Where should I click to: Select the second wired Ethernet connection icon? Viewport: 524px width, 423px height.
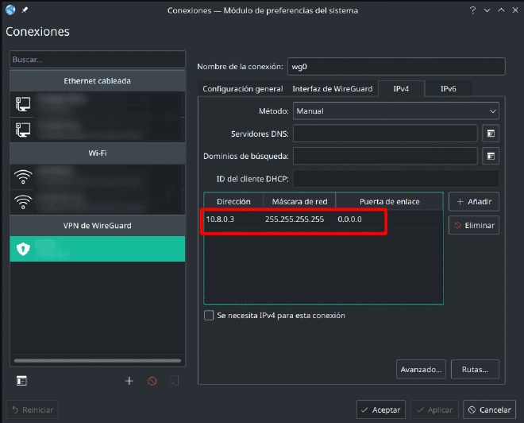point(23,130)
